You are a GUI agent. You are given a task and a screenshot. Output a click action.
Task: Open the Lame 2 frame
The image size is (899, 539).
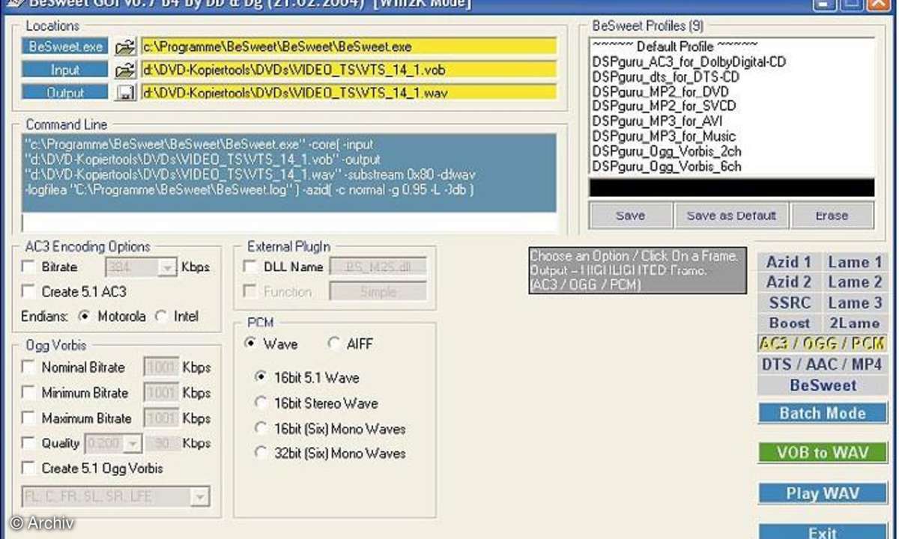pyautogui.click(x=855, y=282)
